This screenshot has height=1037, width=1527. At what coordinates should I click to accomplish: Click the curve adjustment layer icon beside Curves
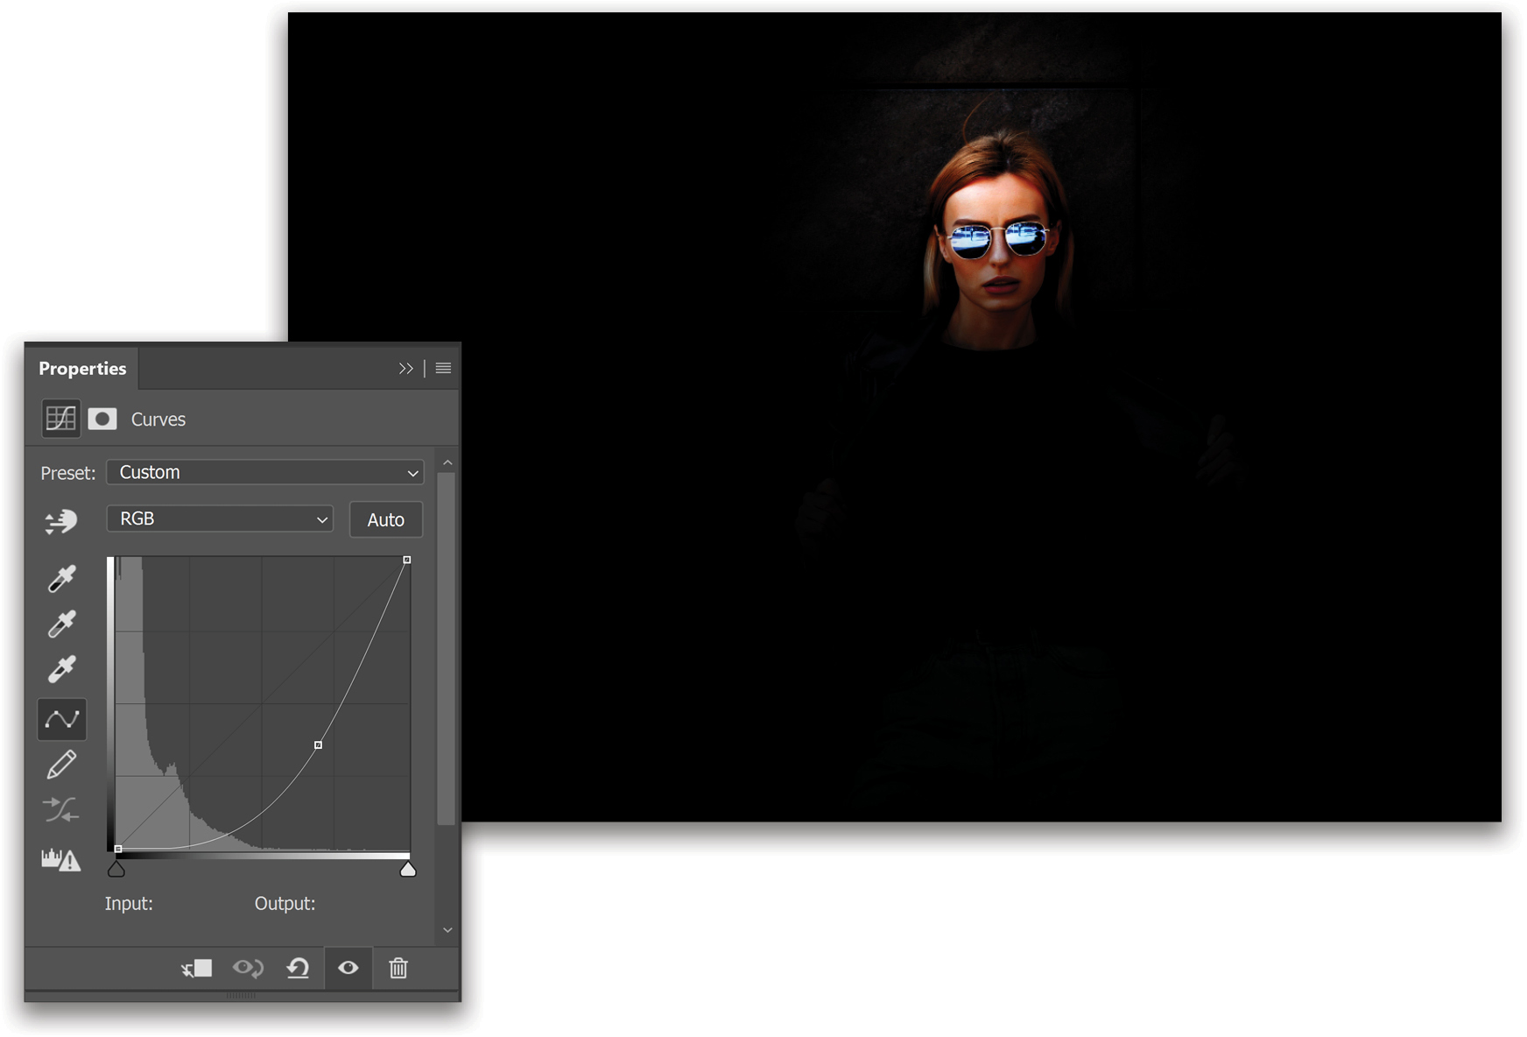60,418
